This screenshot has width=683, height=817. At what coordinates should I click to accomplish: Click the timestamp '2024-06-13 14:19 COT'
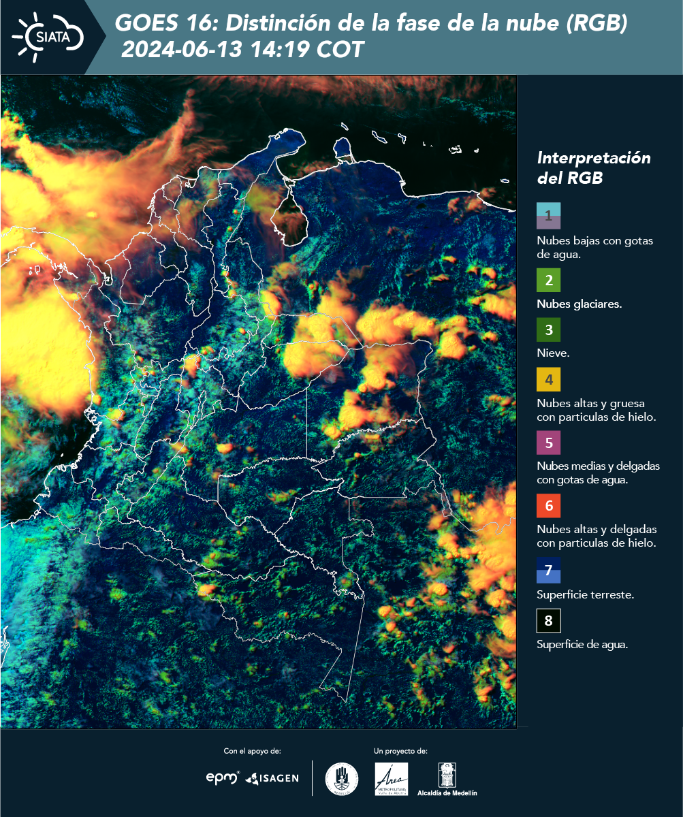click(243, 50)
